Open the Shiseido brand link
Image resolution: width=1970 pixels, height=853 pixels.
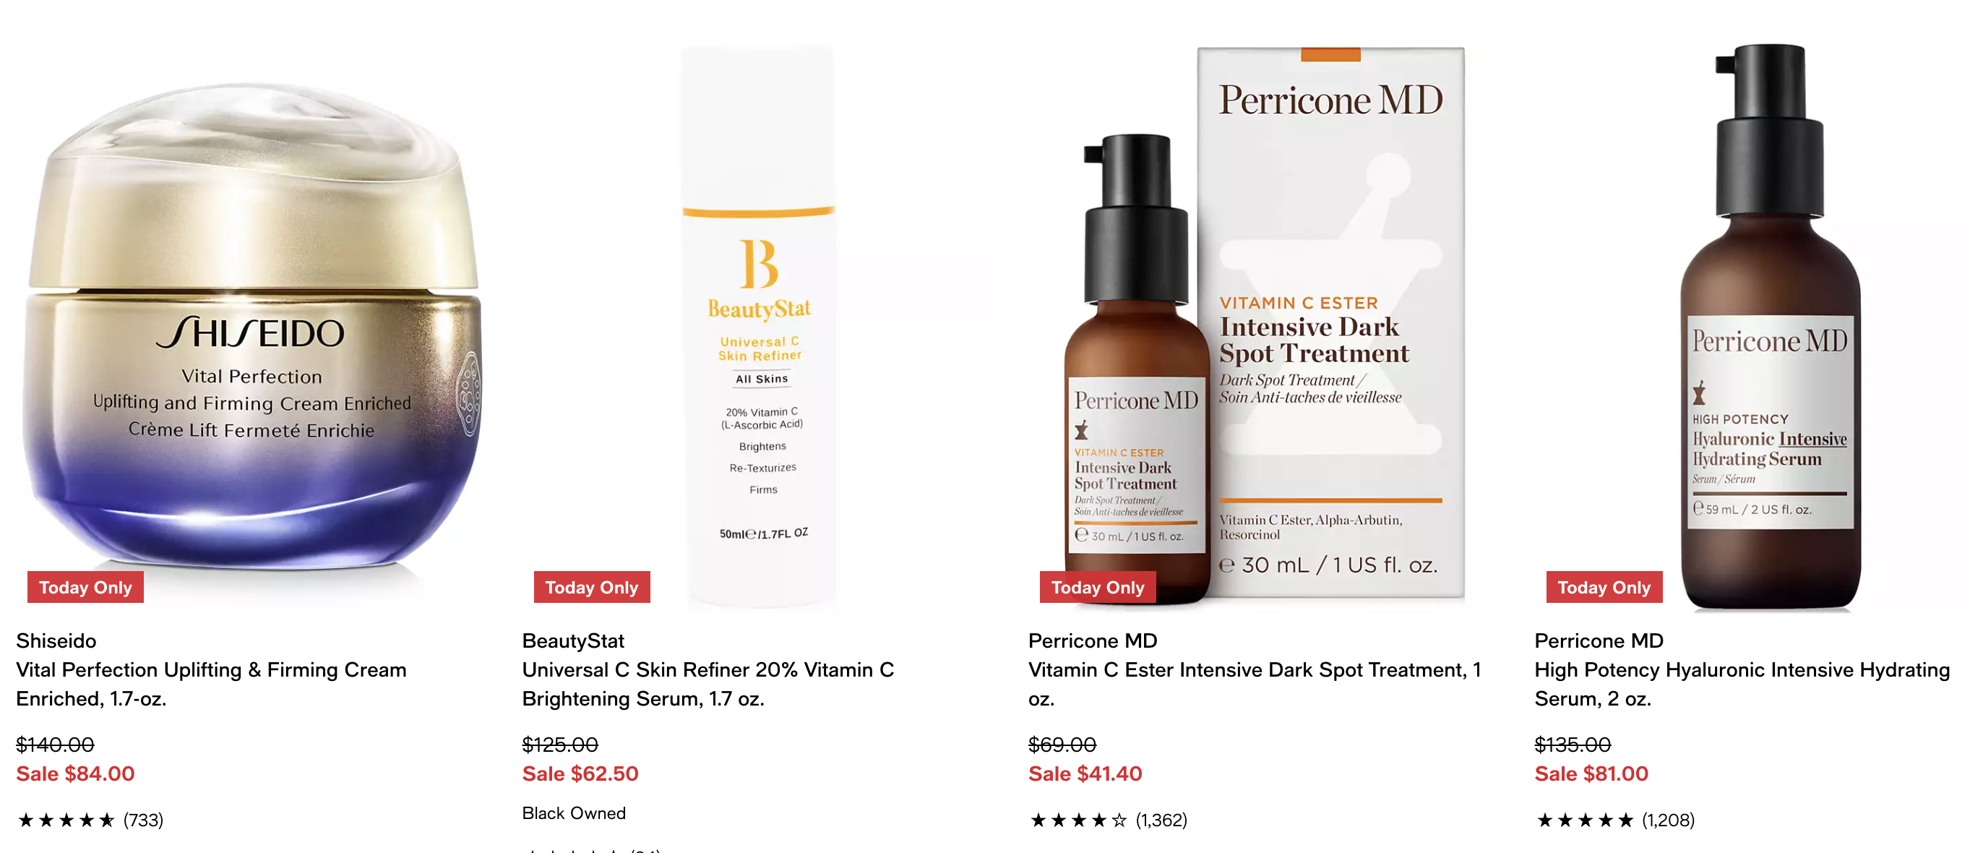(x=56, y=640)
